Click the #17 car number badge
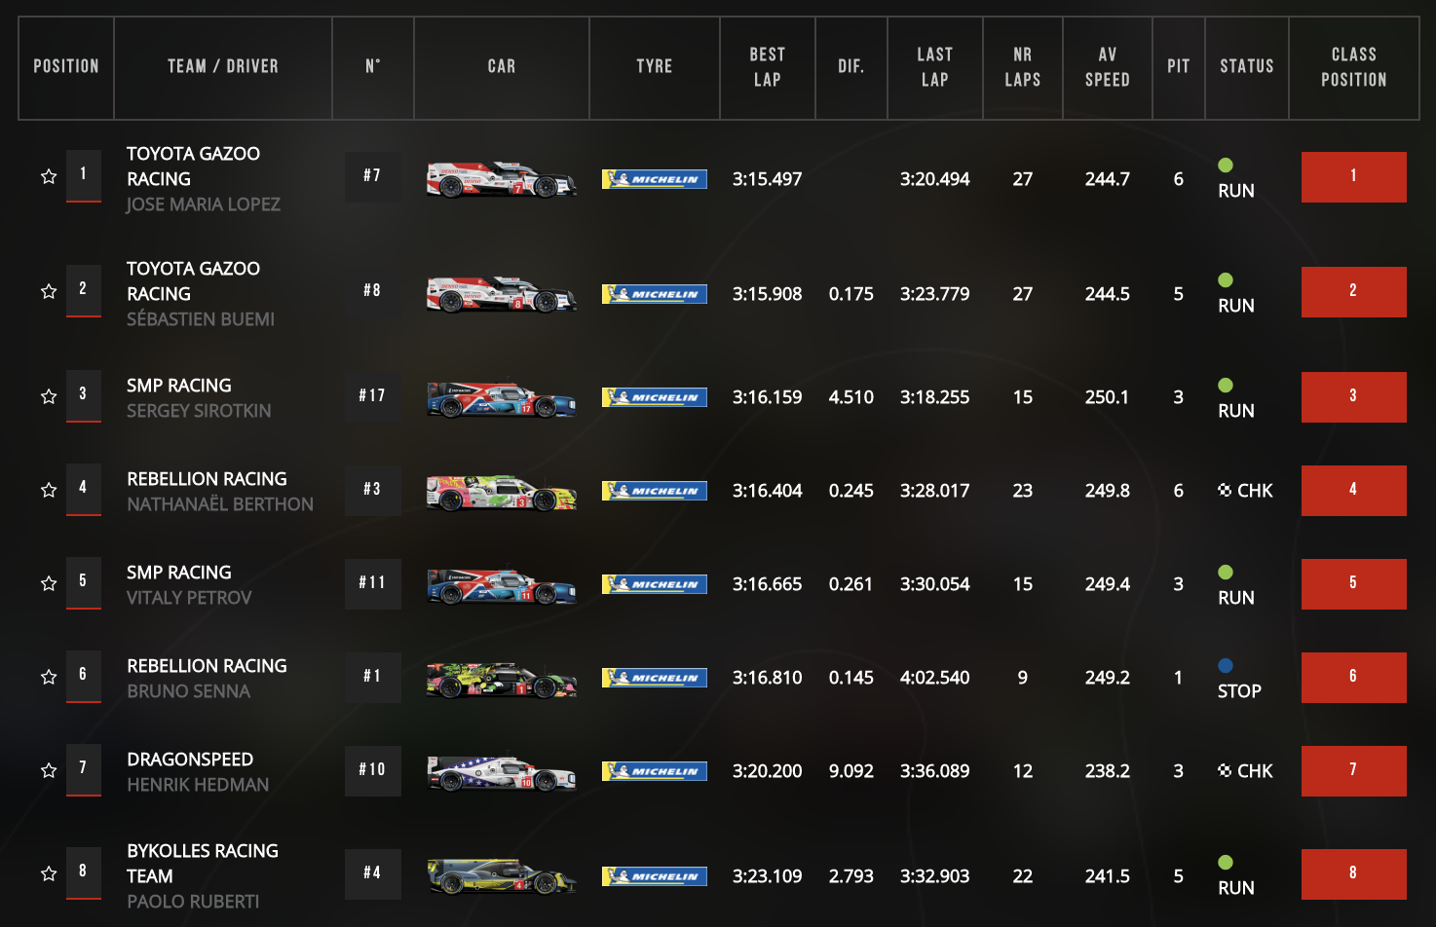Viewport: 1436px width, 927px height. [x=373, y=396]
